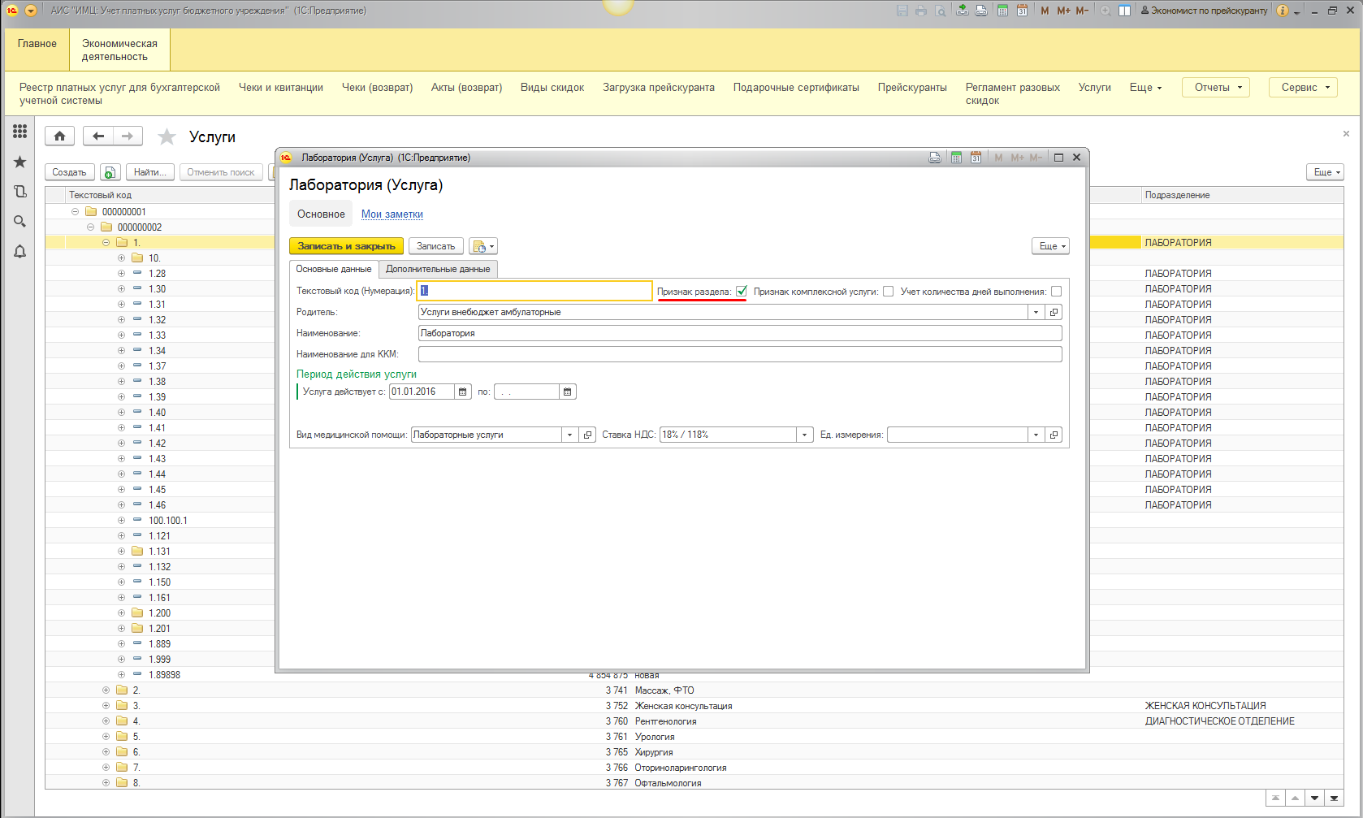
Task: Click Записать и закрыть button
Action: 346,246
